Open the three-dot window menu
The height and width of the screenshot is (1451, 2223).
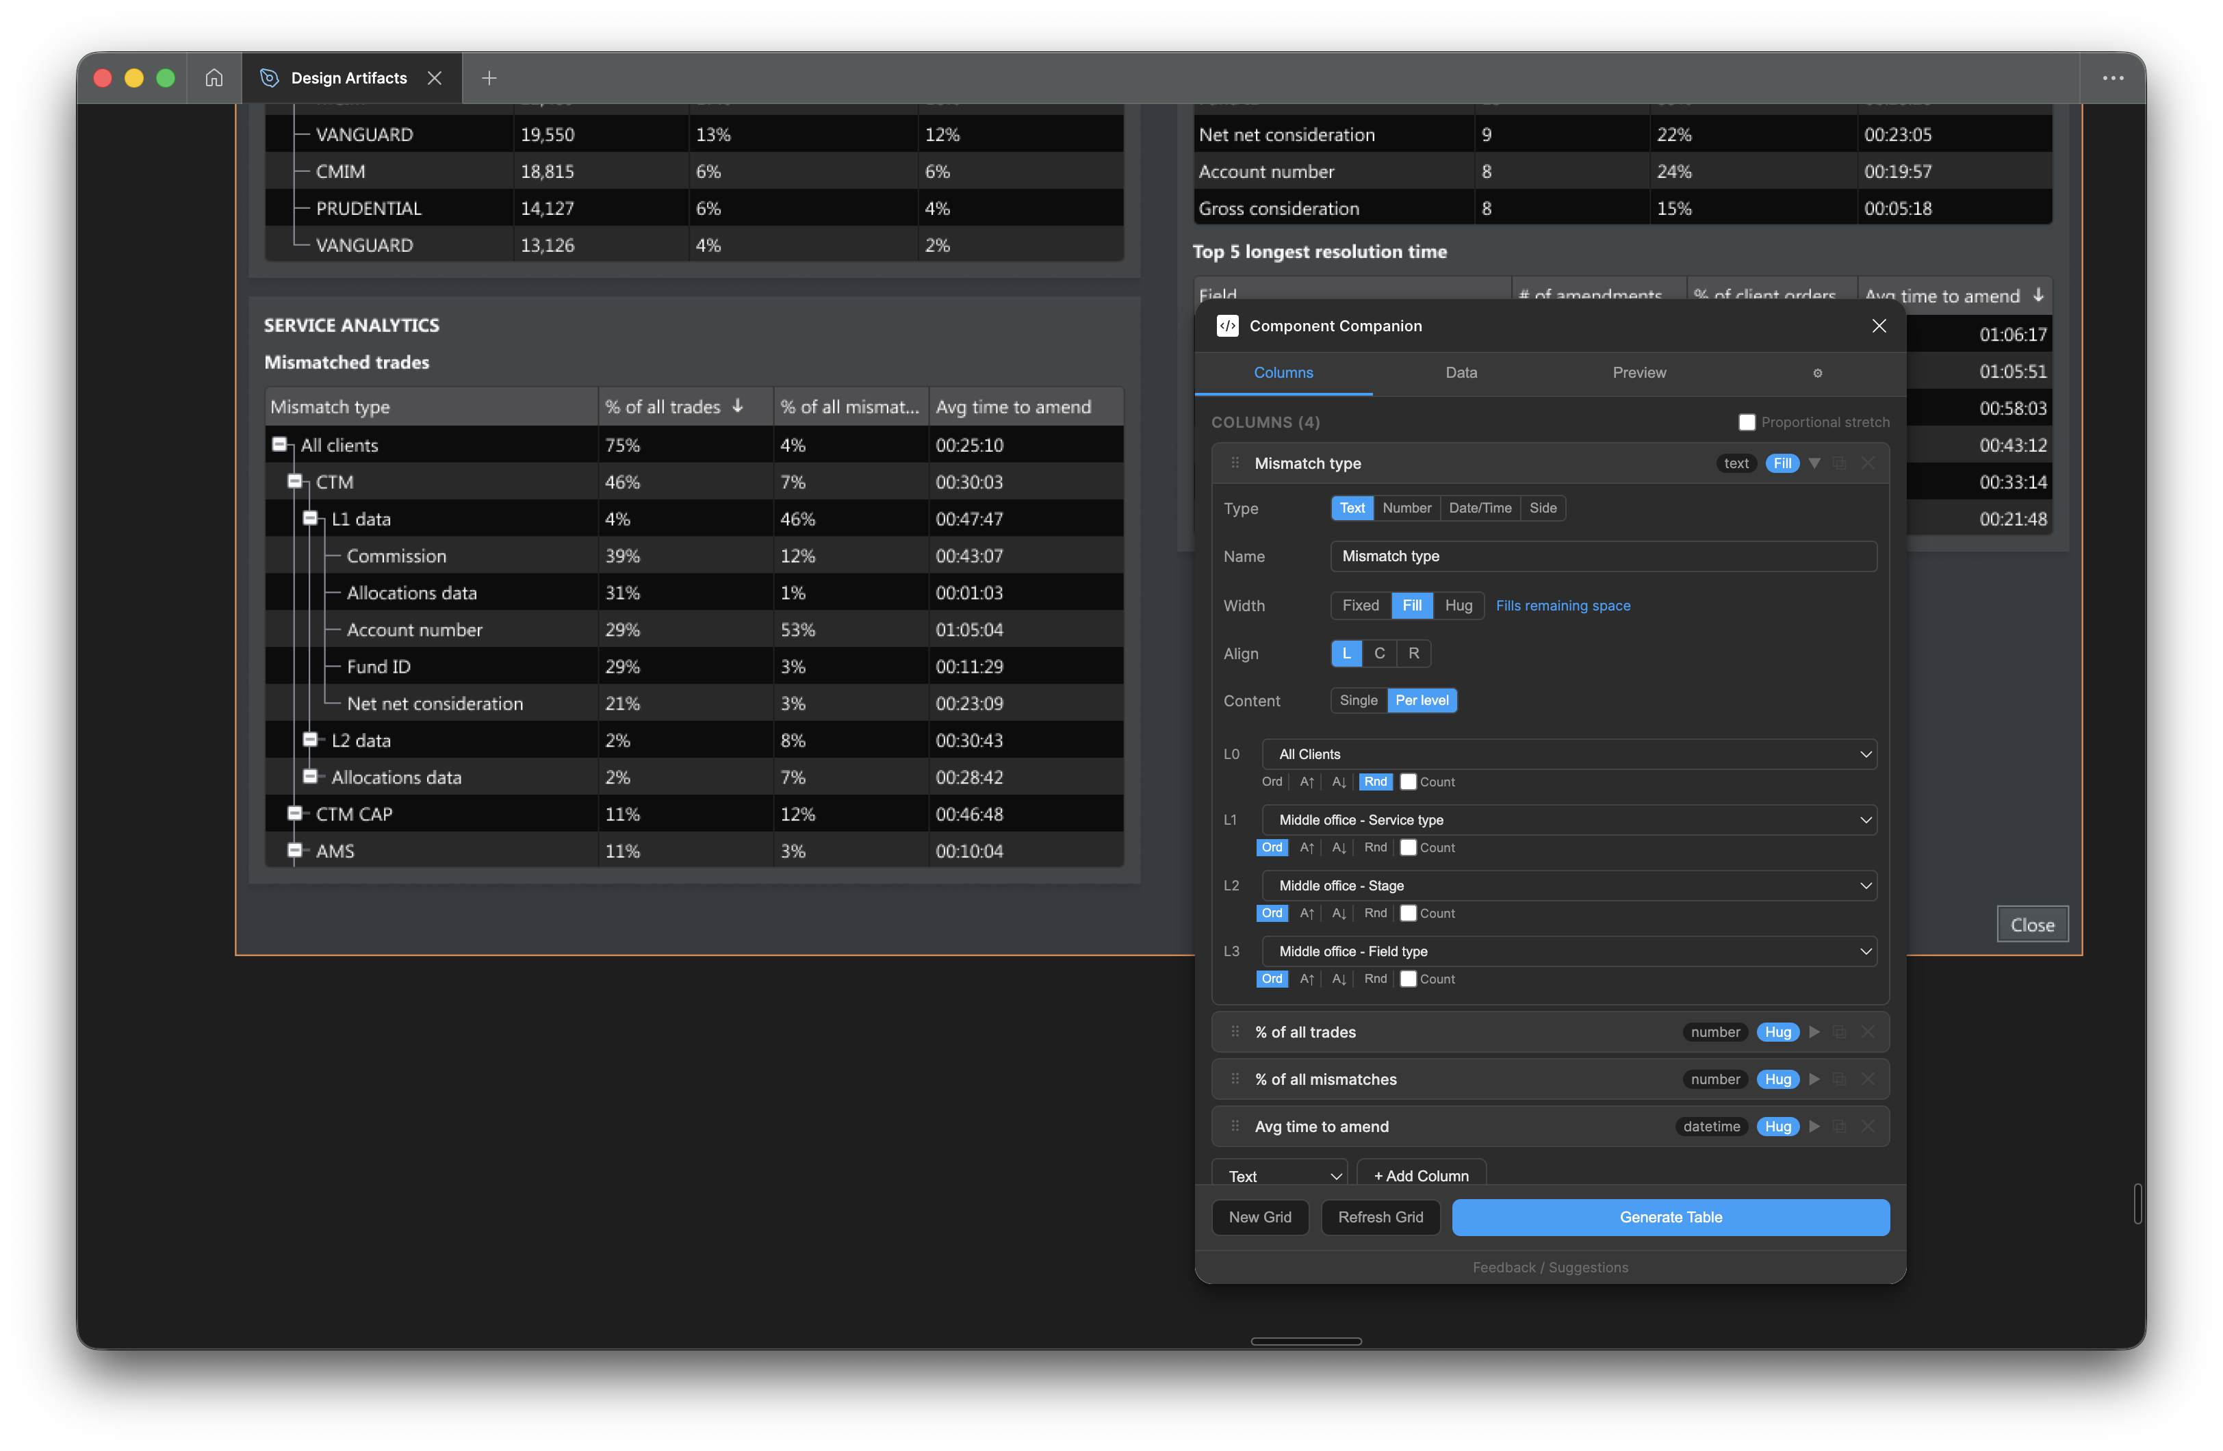pyautogui.click(x=2113, y=79)
